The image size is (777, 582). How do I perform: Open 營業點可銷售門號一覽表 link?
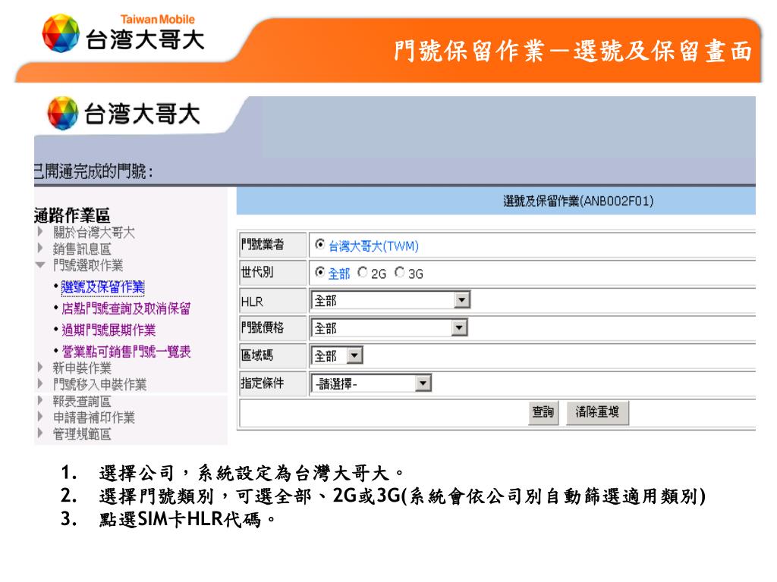click(126, 352)
